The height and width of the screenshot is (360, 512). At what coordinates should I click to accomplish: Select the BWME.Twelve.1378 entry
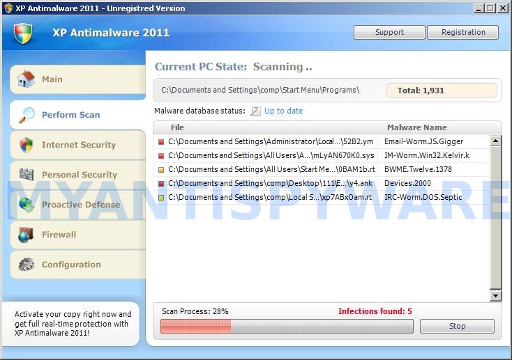(418, 170)
